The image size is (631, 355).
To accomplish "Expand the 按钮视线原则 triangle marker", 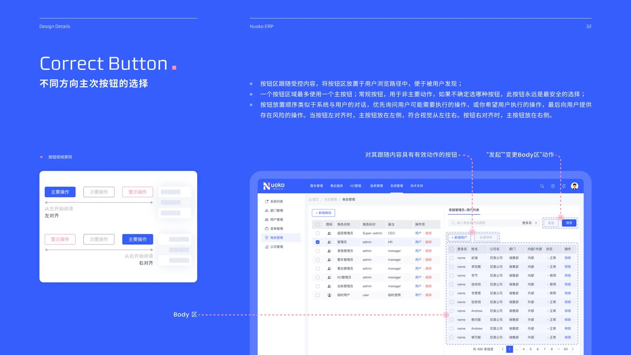I will pos(41,157).
